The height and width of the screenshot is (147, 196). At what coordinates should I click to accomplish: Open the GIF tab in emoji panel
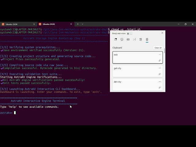(x=128, y=40)
